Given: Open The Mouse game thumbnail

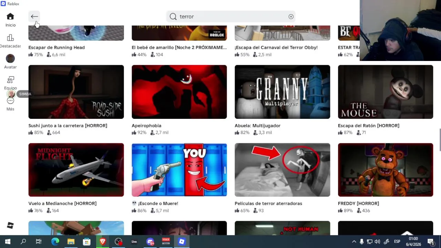Looking at the screenshot, I should [x=386, y=92].
